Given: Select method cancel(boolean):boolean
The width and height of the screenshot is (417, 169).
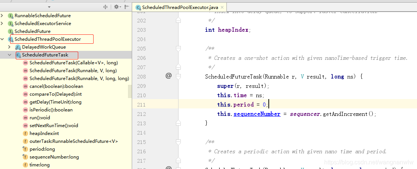Looking at the screenshot, I should [x=57, y=86].
